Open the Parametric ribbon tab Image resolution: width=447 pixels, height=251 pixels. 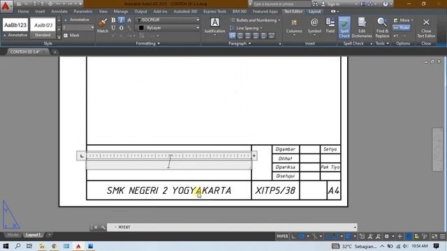click(83, 11)
